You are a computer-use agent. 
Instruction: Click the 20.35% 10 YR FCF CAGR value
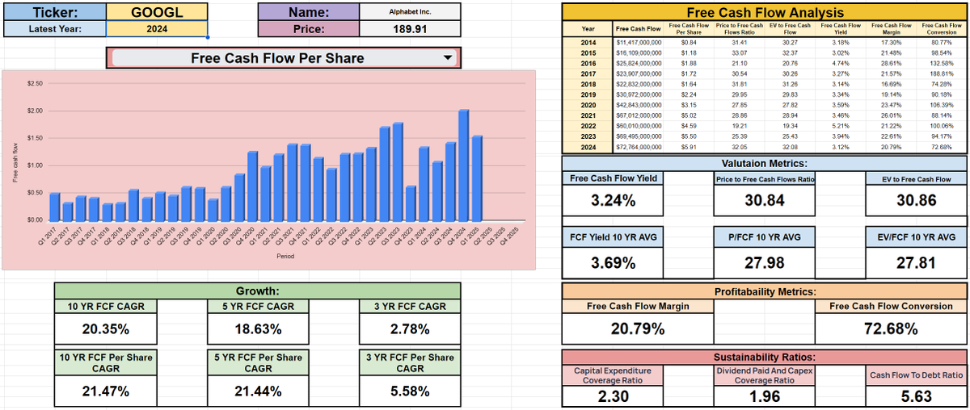point(106,328)
